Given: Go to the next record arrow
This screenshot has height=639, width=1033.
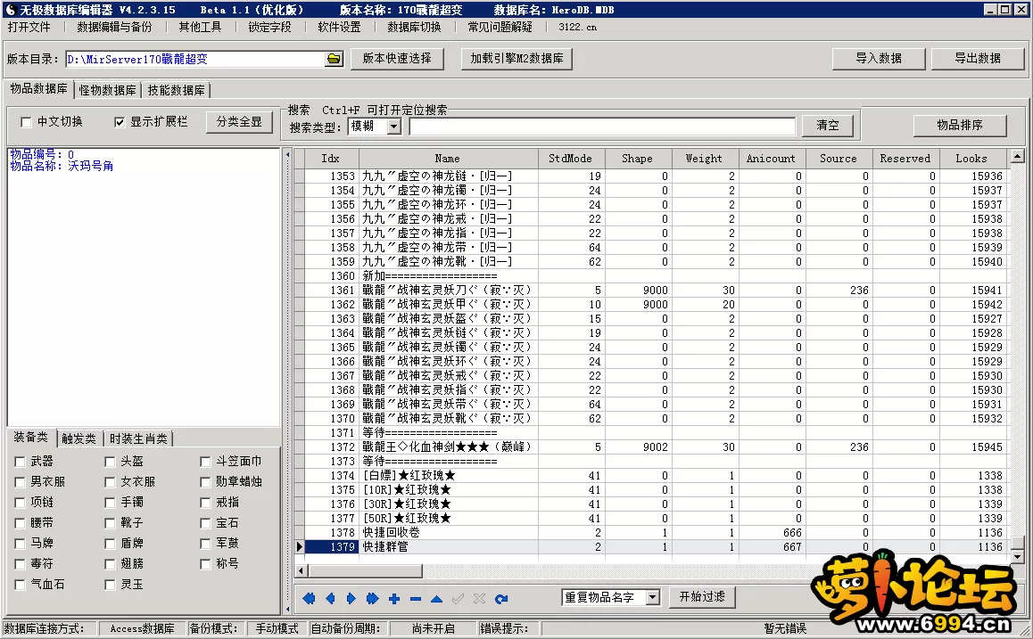Looking at the screenshot, I should (351, 598).
